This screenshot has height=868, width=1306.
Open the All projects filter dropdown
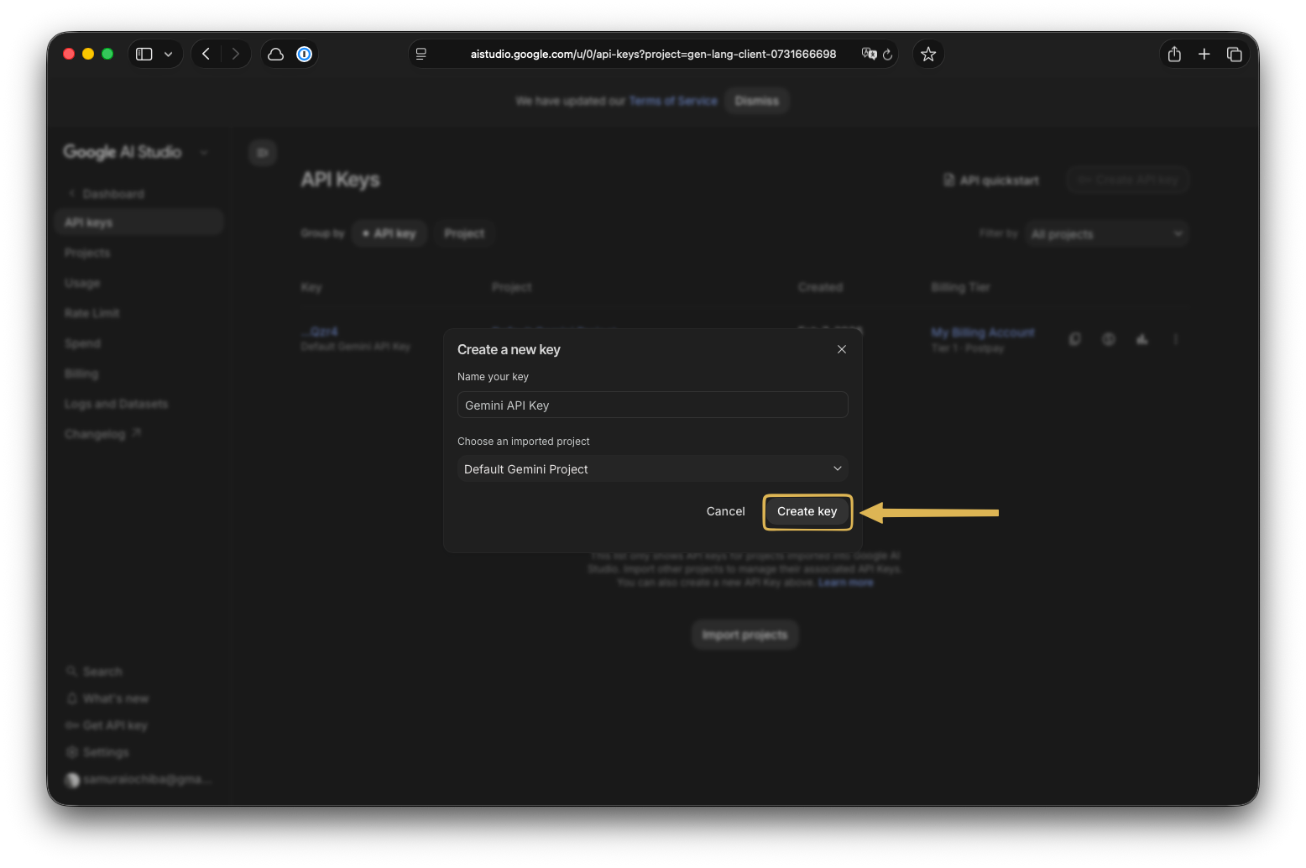1106,234
